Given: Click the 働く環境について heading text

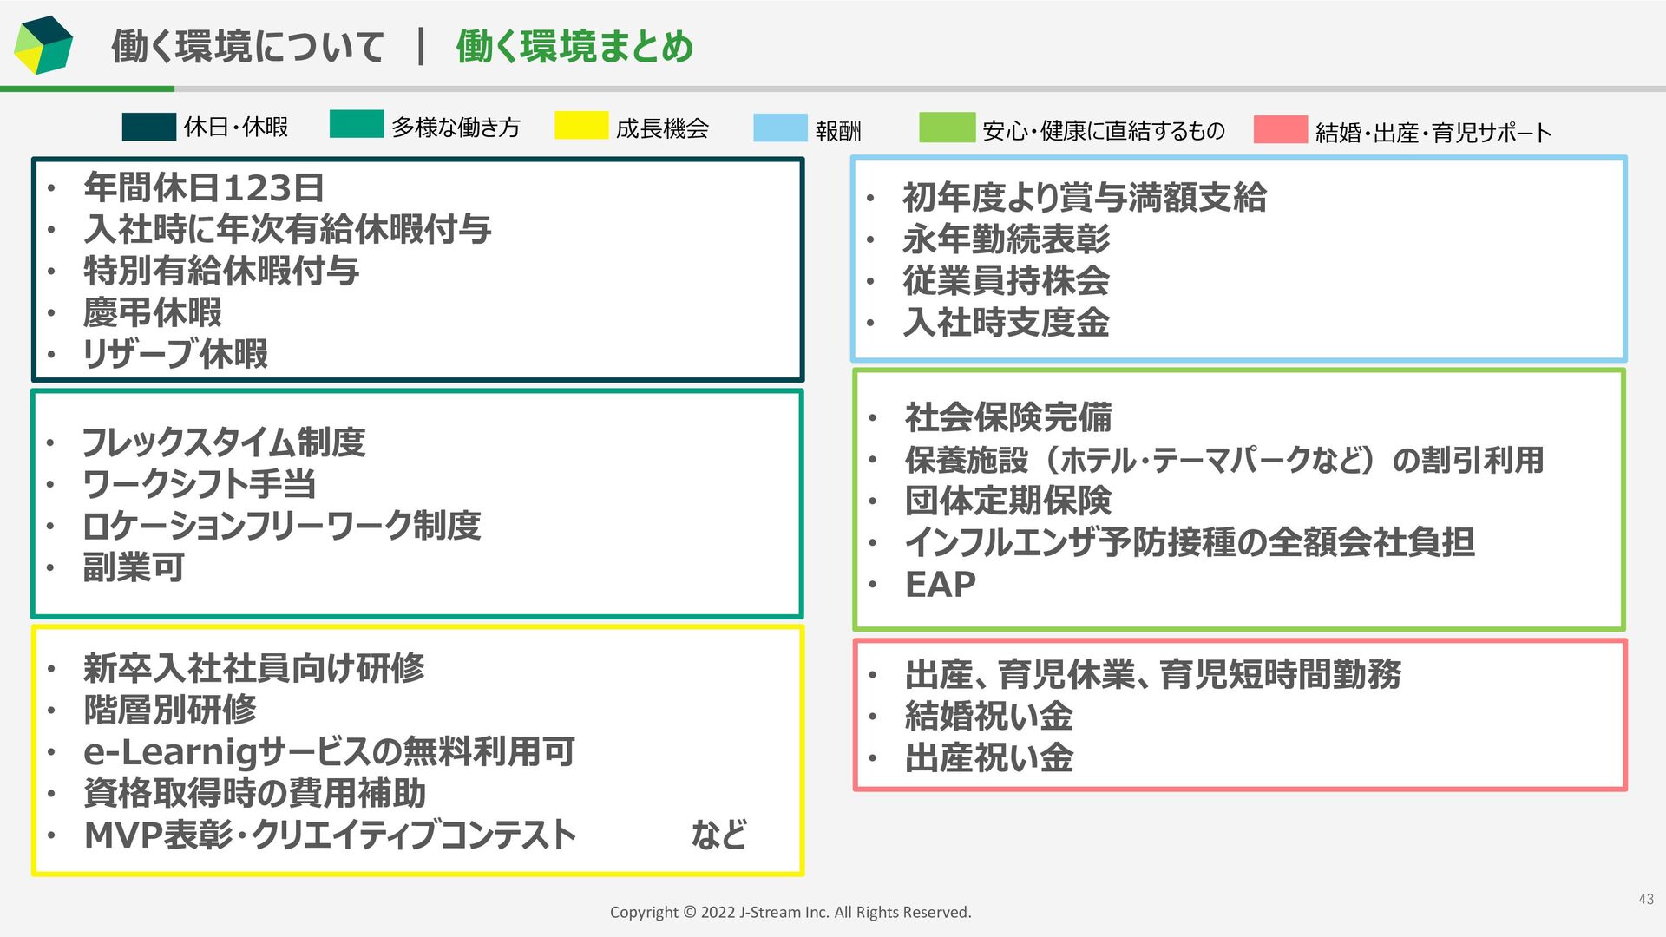Looking at the screenshot, I should (x=247, y=47).
